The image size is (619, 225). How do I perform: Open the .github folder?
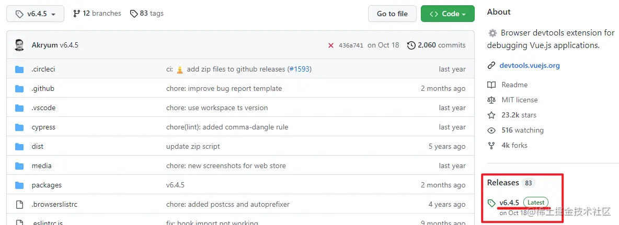pyautogui.click(x=43, y=89)
